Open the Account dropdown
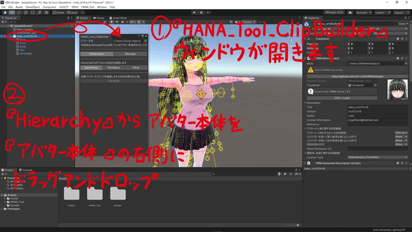Image resolution: width=412 pixels, height=232 pixels. 364,12
